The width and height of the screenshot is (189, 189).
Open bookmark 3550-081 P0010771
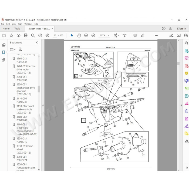point(22,158)
